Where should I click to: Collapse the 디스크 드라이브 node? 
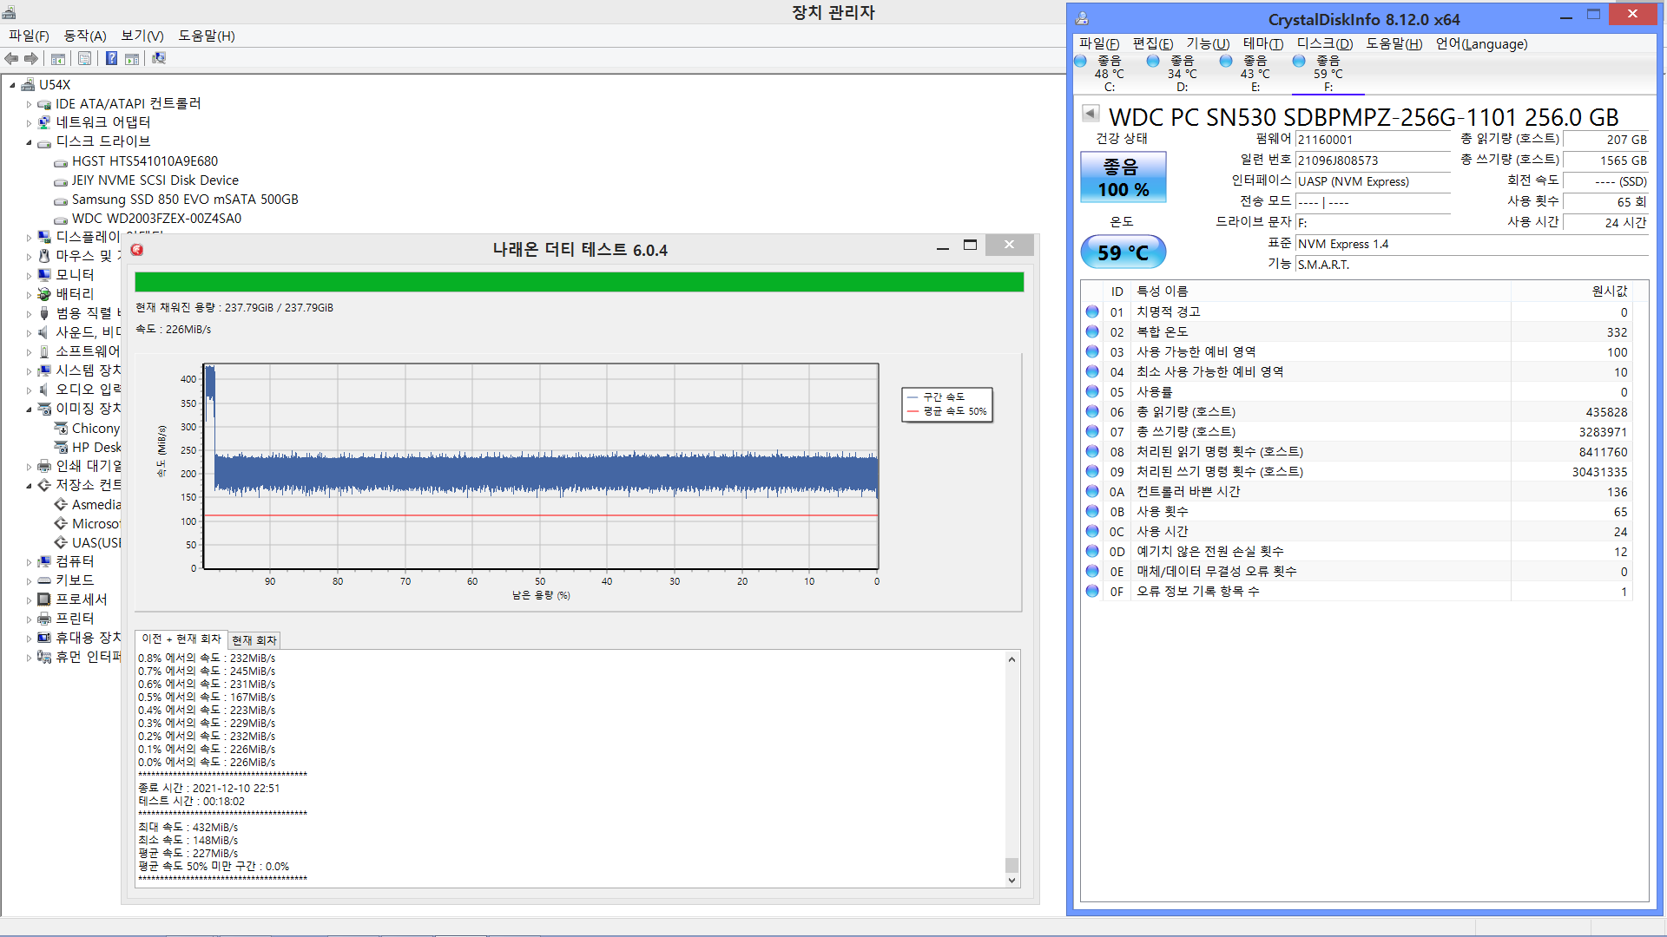click(29, 142)
